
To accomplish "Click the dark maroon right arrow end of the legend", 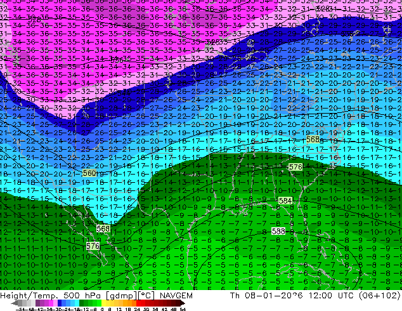I will click(x=183, y=303).
